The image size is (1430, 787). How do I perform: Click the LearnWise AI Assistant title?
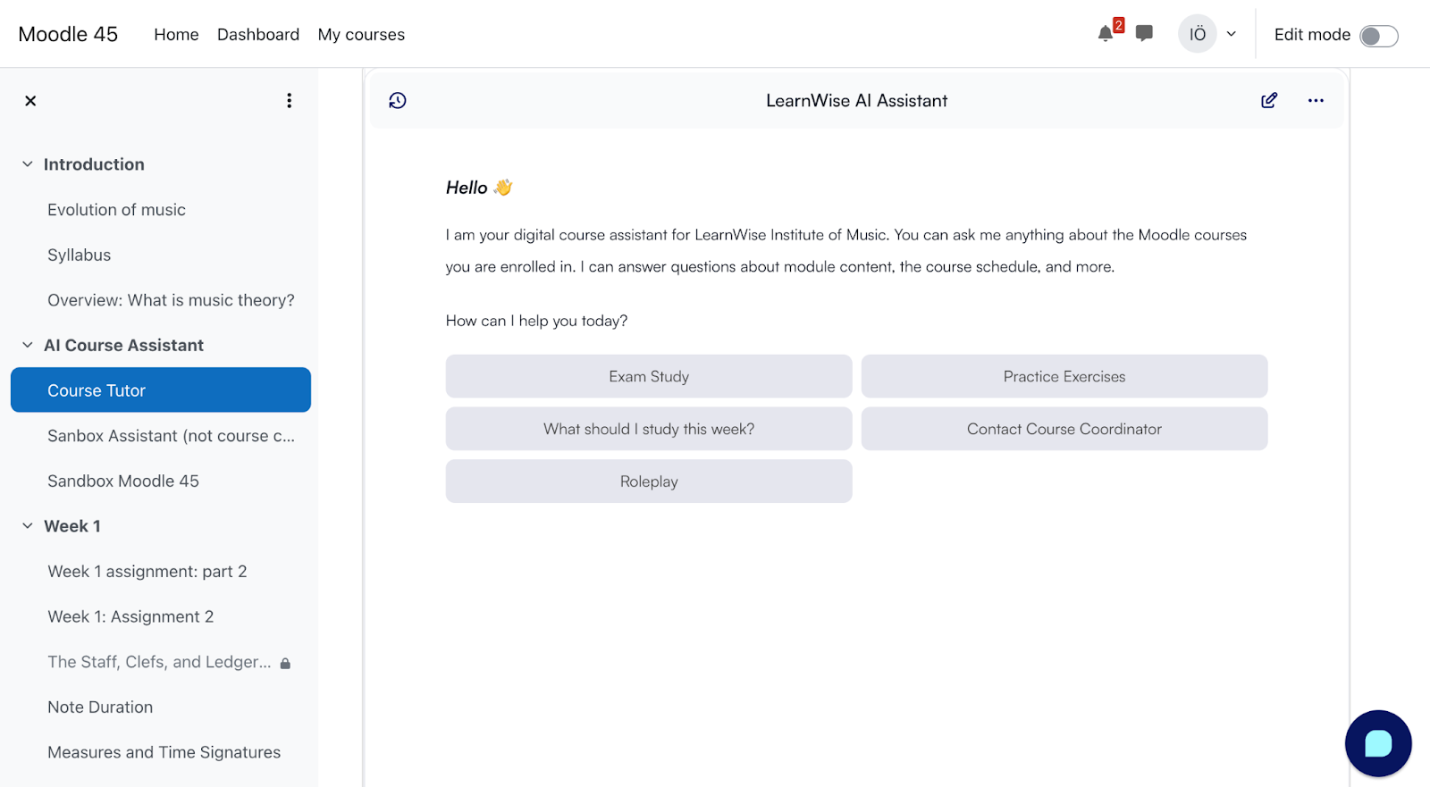pyautogui.click(x=856, y=101)
